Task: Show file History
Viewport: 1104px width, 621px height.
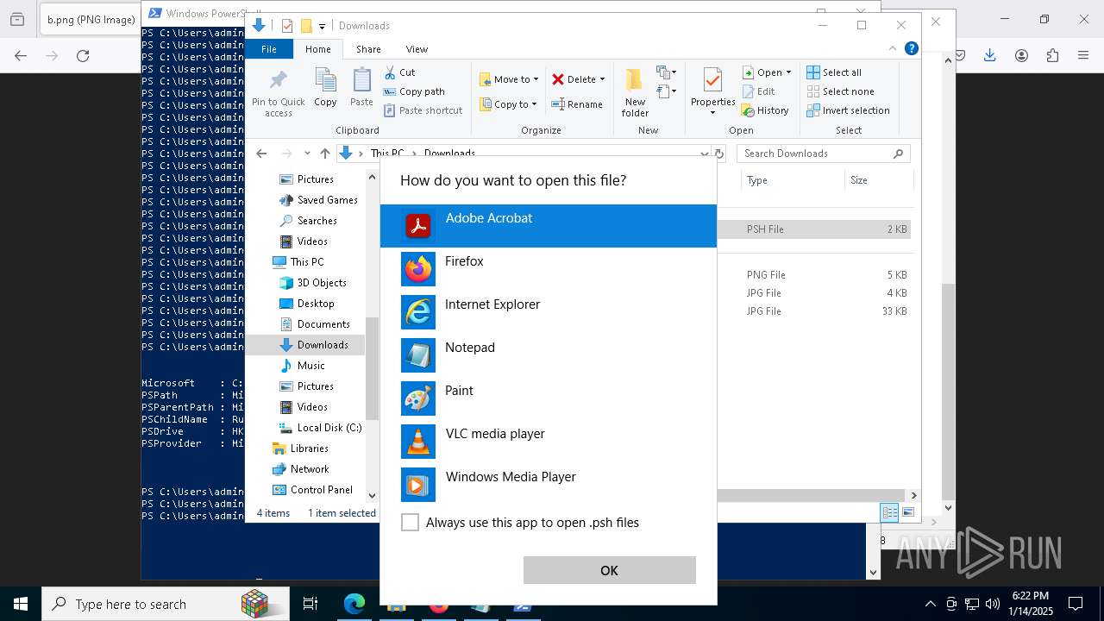Action: coord(765,110)
